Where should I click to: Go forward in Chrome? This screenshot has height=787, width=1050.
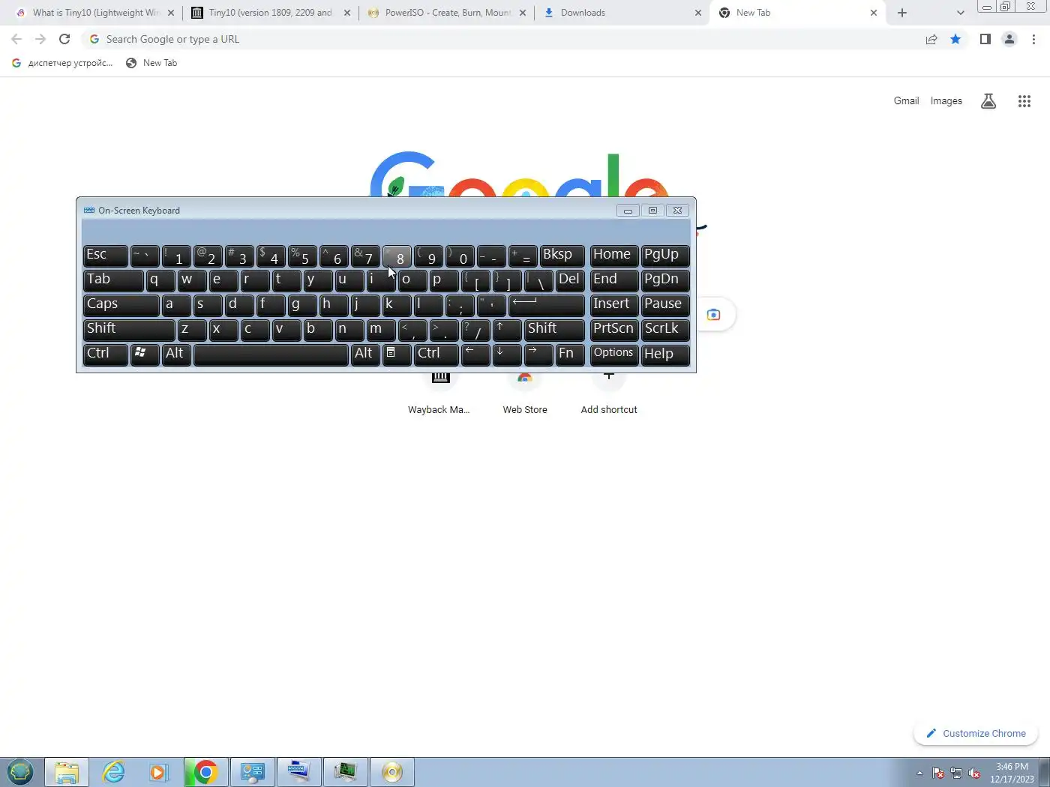click(40, 39)
